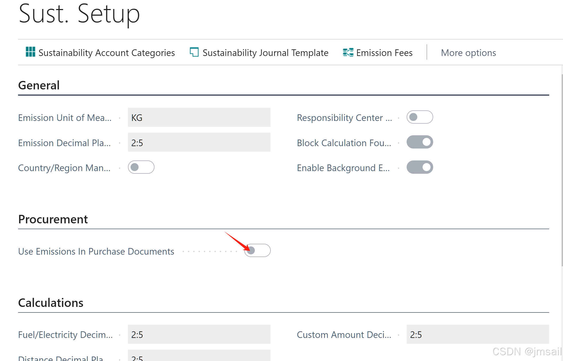Click the Custom Amount Decimal Places field

click(478, 334)
